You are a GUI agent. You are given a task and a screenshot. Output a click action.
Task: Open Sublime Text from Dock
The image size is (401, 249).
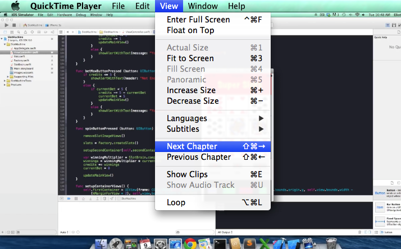pos(249,243)
